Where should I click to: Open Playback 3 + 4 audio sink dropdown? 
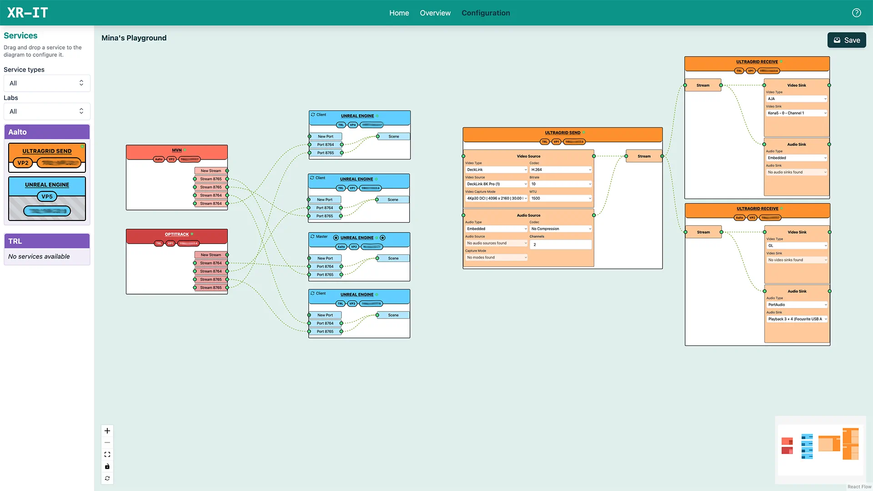coord(797,319)
